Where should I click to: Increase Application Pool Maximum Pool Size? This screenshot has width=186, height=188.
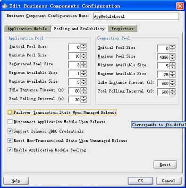click(84, 55)
